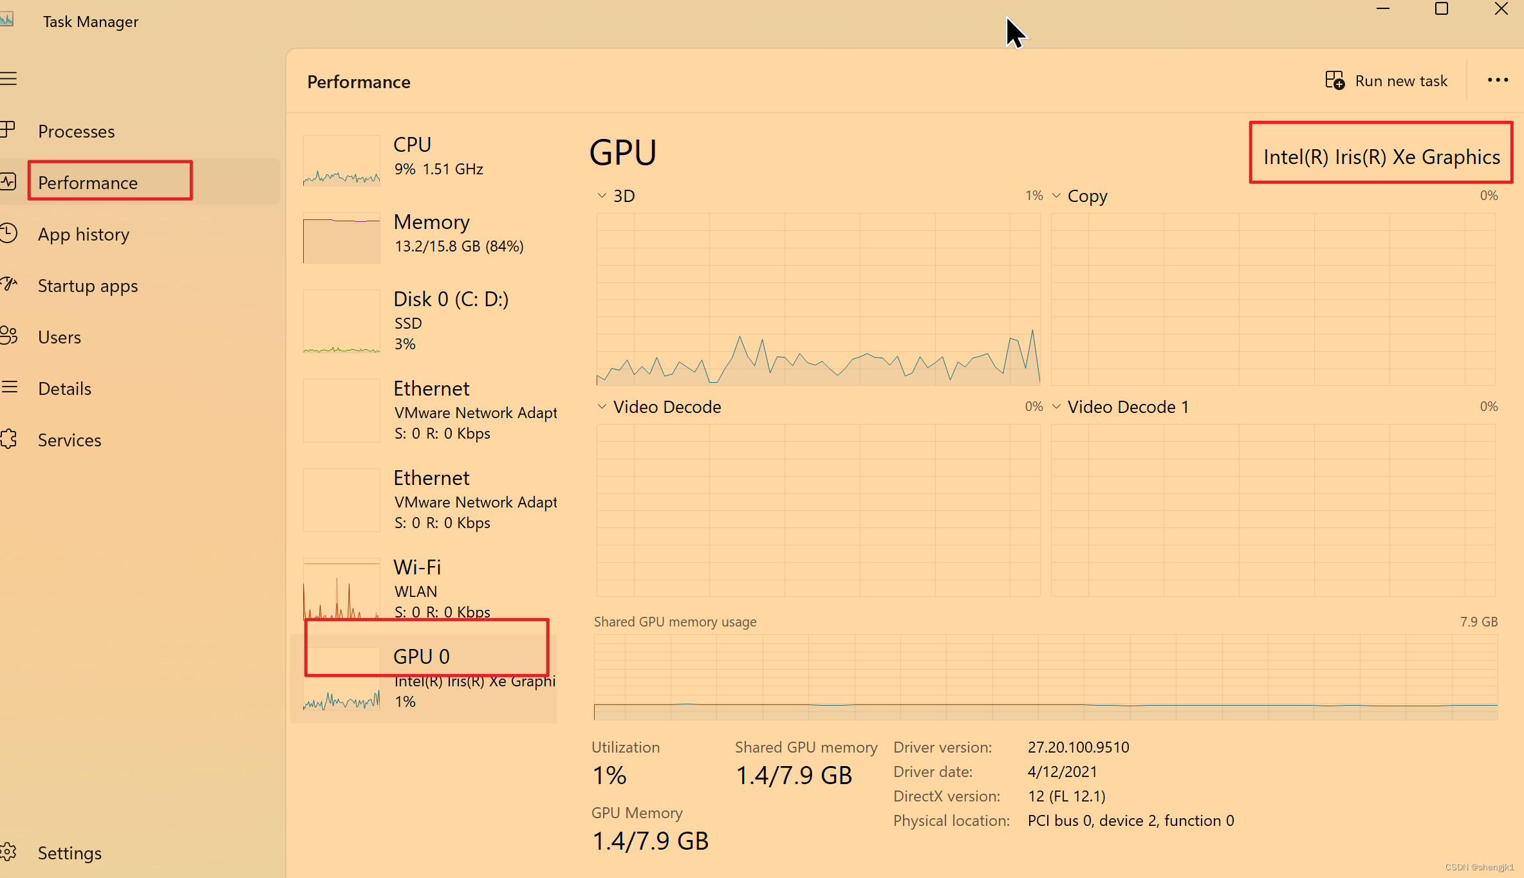Click the Services puzzle icon

tap(8, 439)
